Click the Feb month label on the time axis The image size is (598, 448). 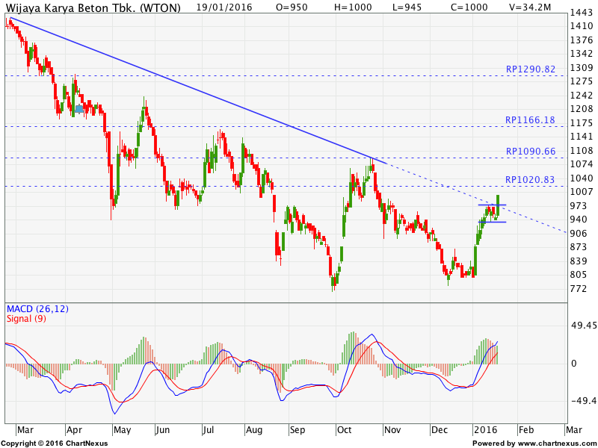point(526,430)
